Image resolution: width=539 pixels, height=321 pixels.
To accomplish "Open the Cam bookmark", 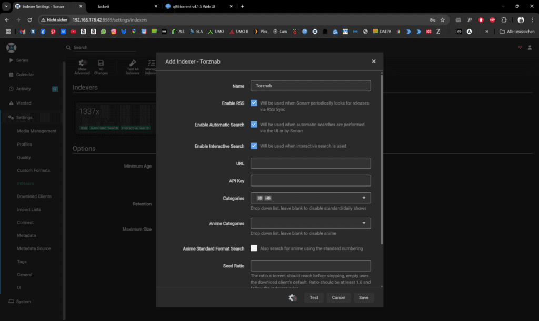I will click(280, 32).
